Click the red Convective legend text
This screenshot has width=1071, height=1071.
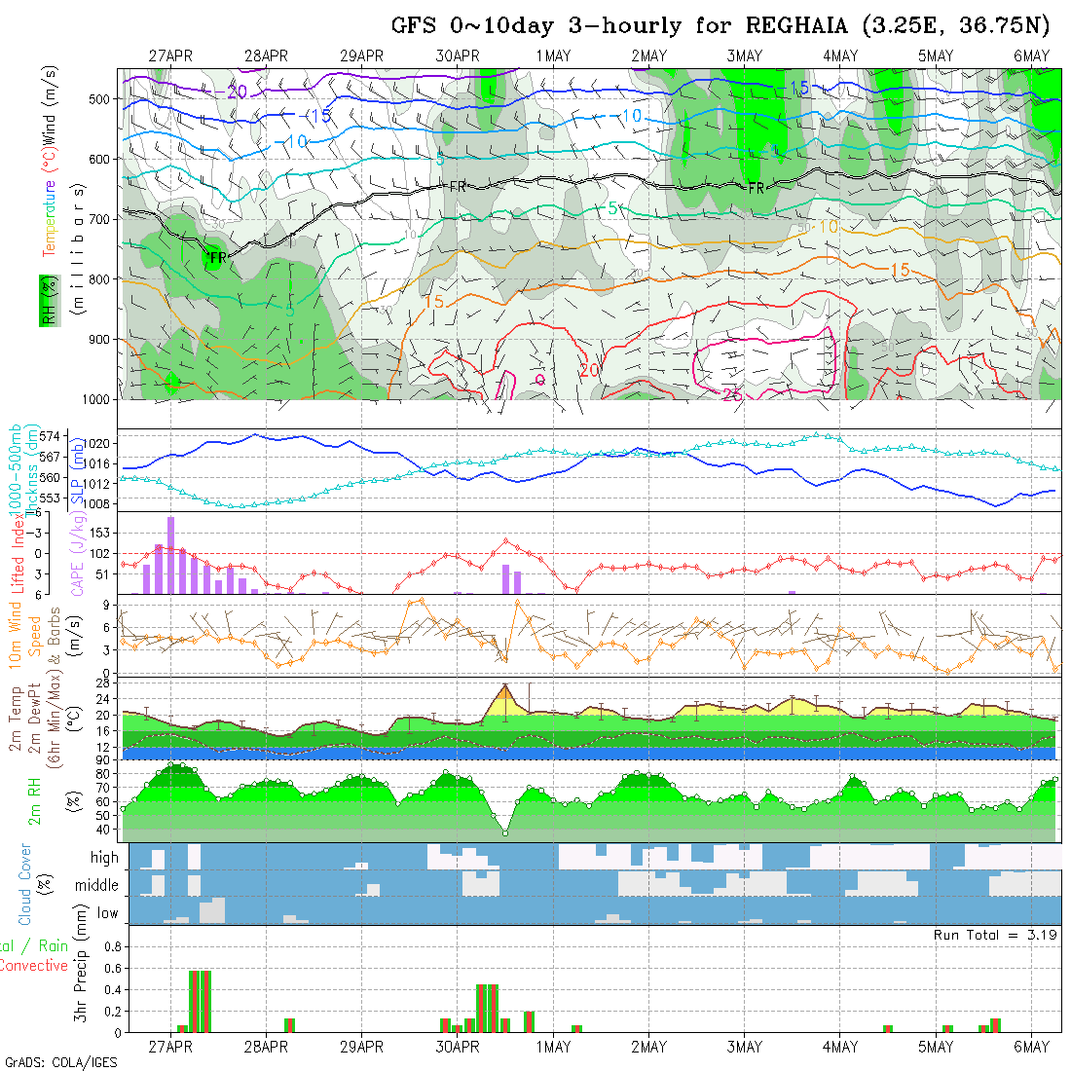point(34,965)
